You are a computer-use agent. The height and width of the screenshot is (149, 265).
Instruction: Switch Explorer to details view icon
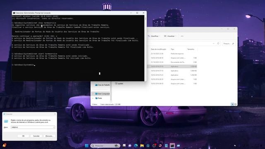point(232,104)
